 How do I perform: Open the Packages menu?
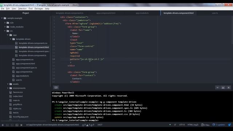(x=39, y=9)
